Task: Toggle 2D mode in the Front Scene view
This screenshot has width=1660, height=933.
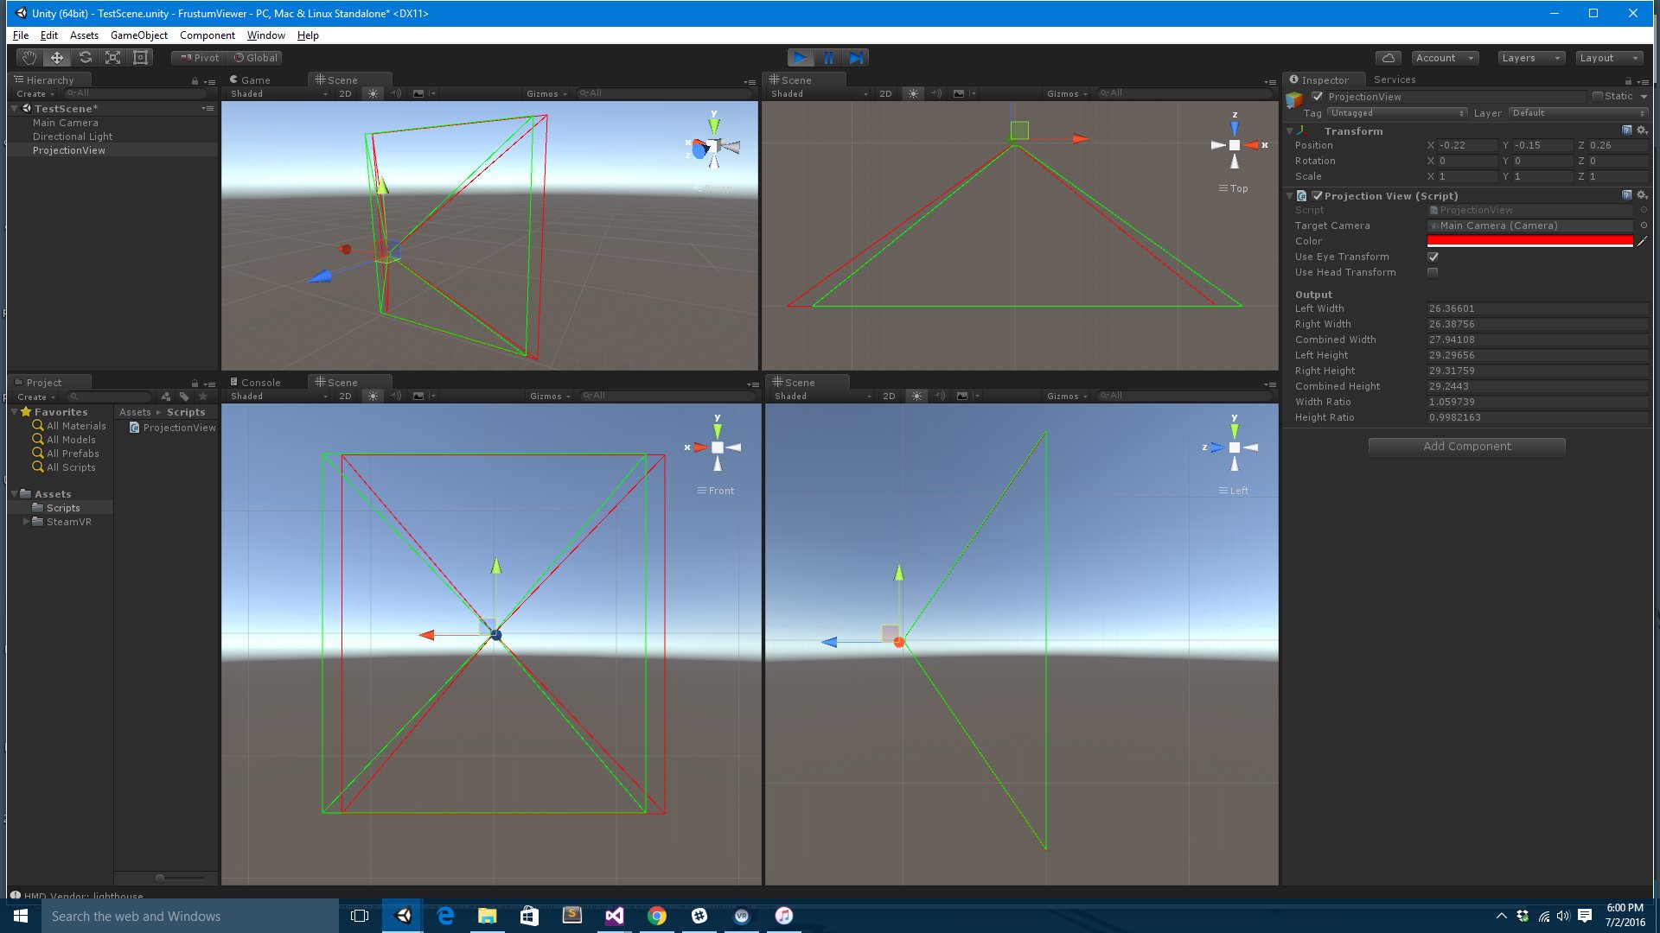Action: (344, 396)
